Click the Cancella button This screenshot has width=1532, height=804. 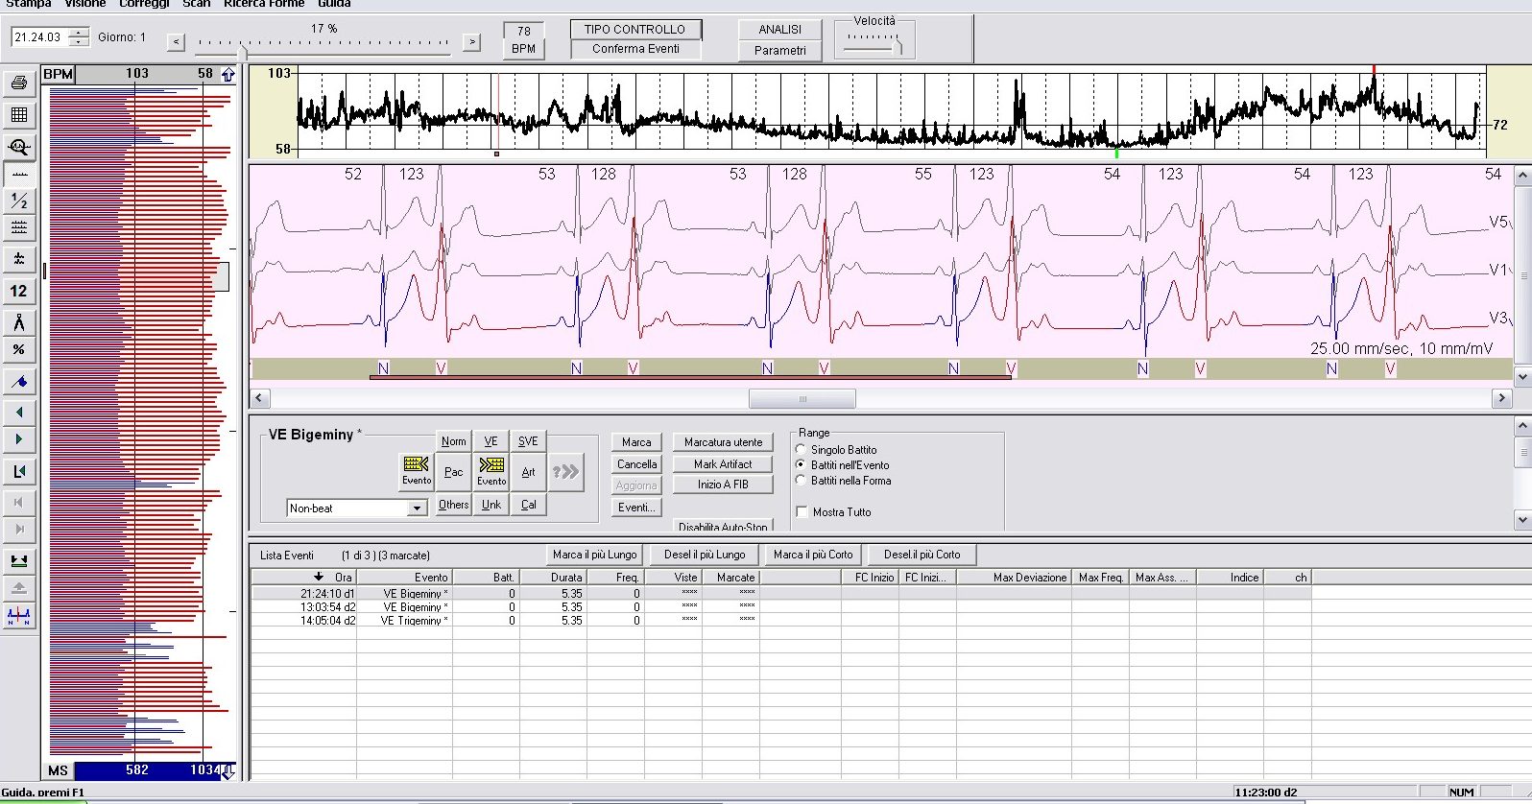[x=636, y=463]
